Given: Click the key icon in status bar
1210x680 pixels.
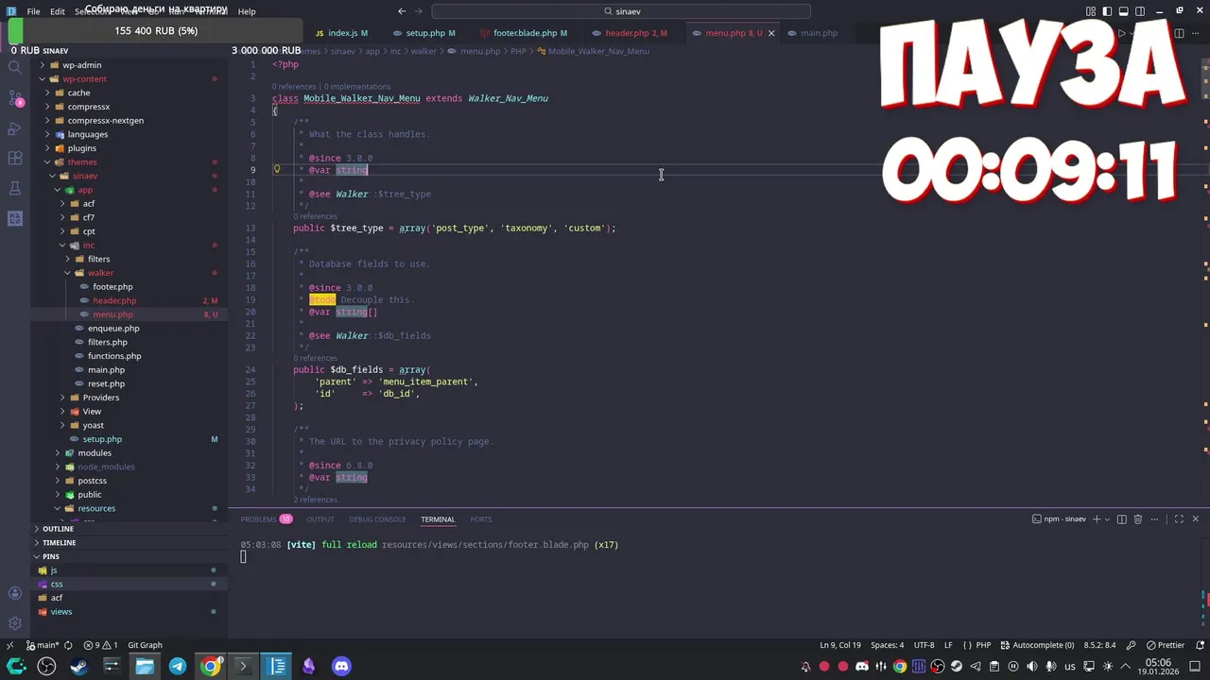Looking at the screenshot, I should point(1131,645).
